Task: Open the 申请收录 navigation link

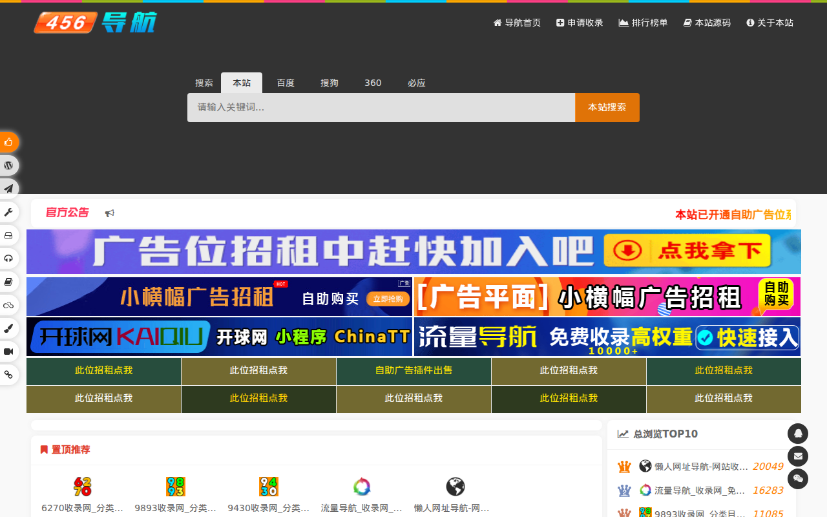Action: click(x=580, y=23)
